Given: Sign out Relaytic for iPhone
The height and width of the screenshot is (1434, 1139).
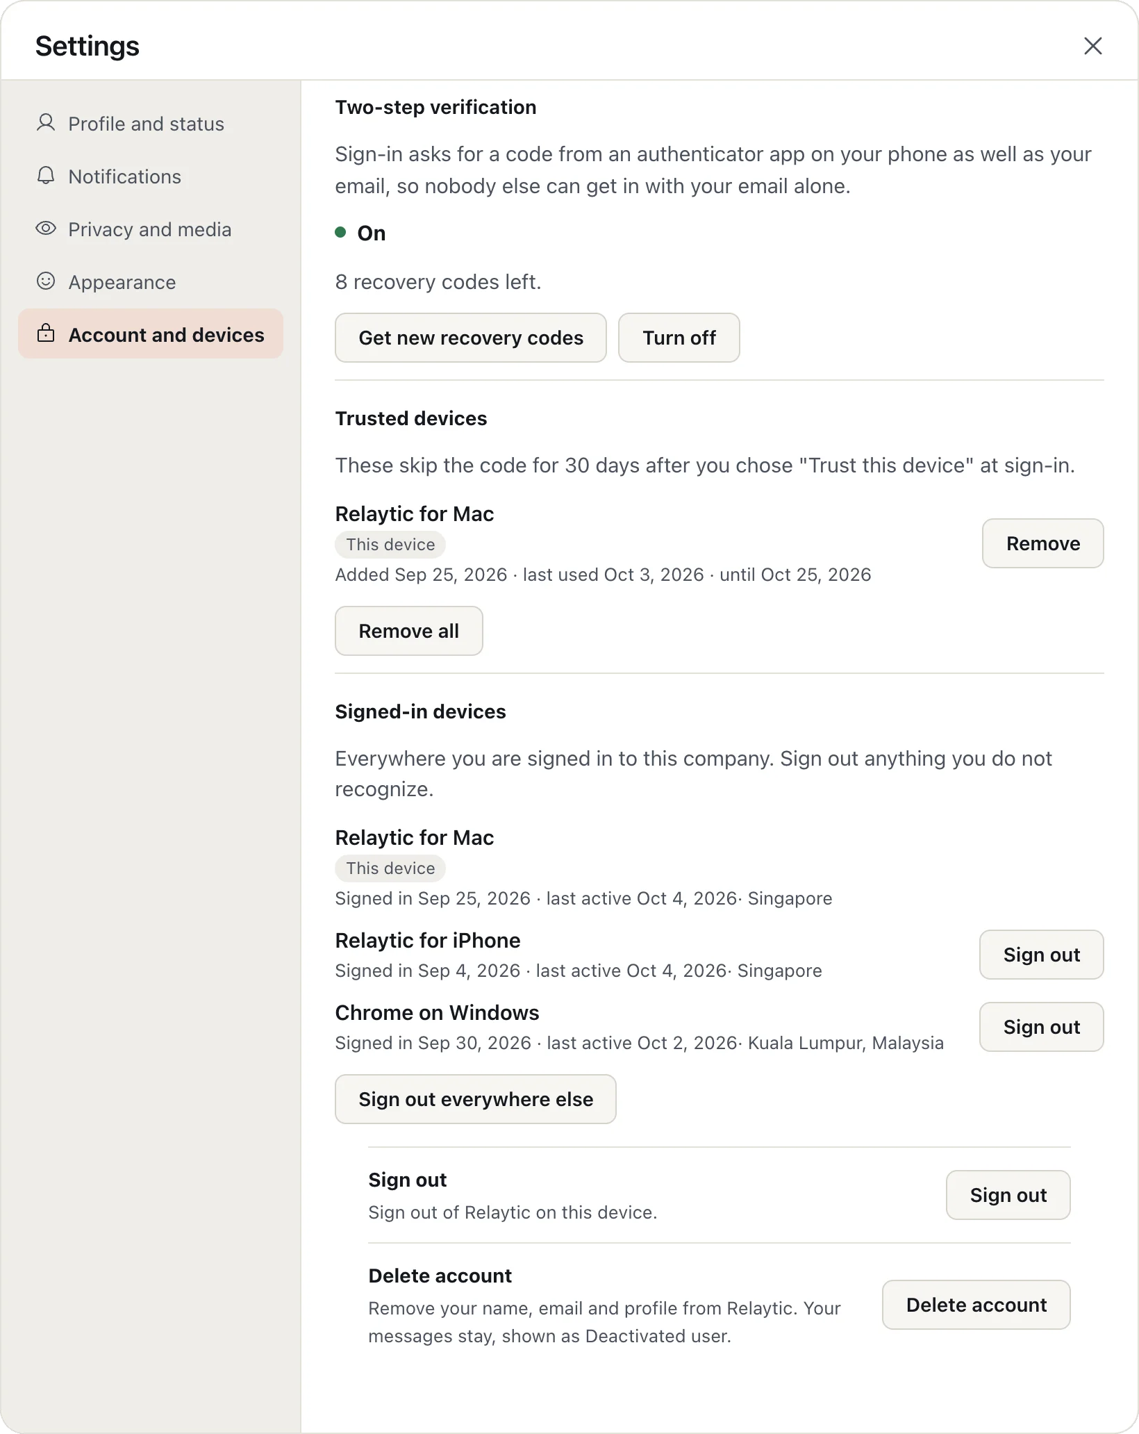Looking at the screenshot, I should pyautogui.click(x=1042, y=955).
